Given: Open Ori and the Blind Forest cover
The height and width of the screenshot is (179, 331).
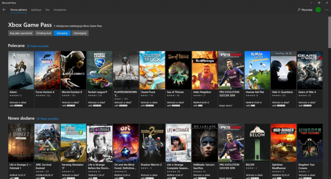Looking at the screenshot, I should click(x=126, y=143).
